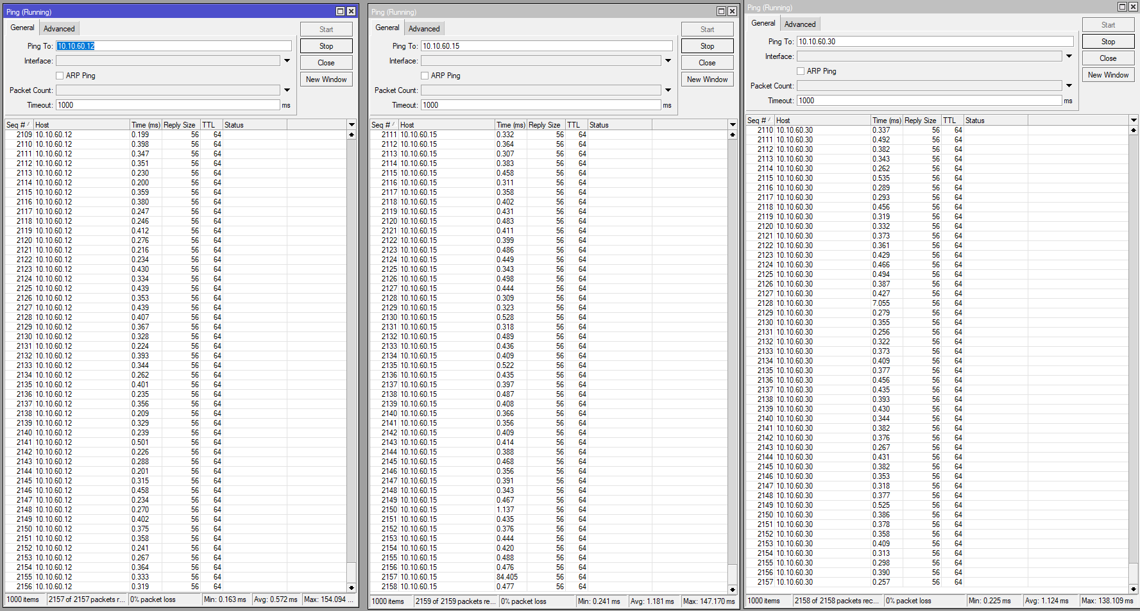Click scrollbar down arrow in 10.10.60.12 list

click(352, 587)
